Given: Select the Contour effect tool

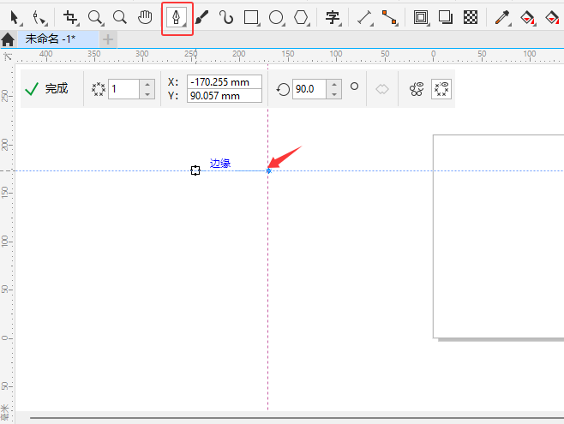Looking at the screenshot, I should click(x=421, y=17).
